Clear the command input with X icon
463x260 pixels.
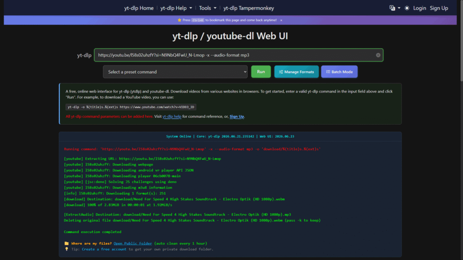click(x=378, y=55)
